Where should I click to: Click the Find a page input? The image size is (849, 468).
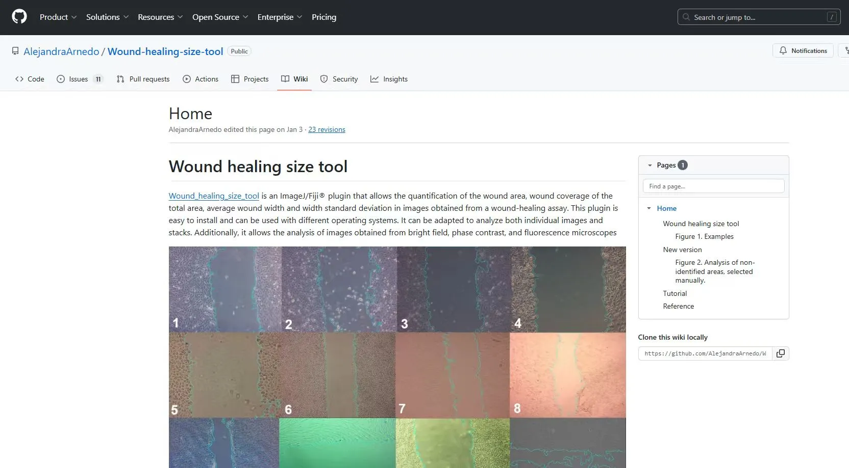tap(713, 186)
